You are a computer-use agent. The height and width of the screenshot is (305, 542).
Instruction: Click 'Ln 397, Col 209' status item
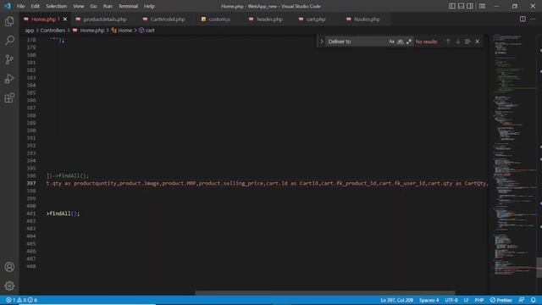tap(397, 300)
